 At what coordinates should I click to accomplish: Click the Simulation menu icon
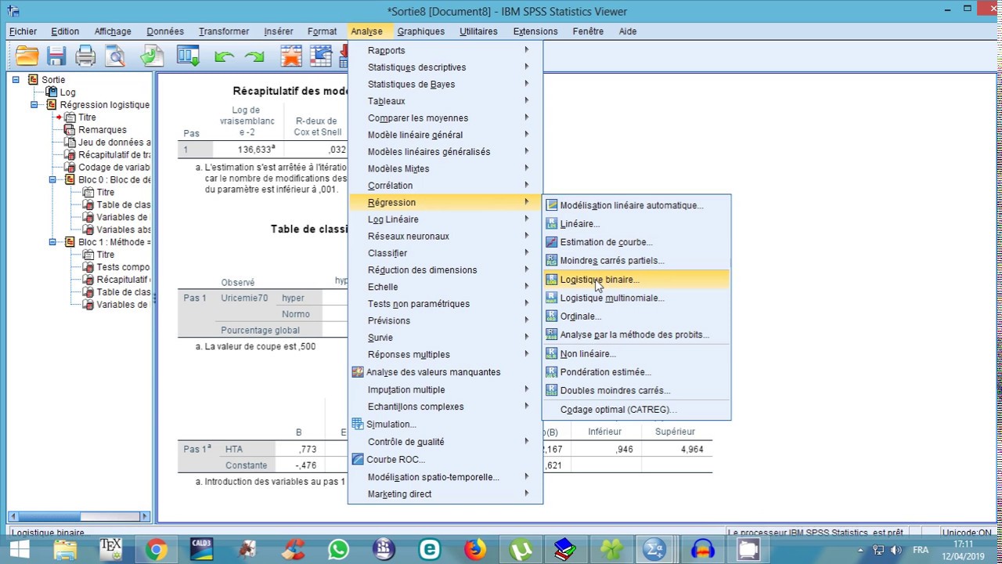pos(358,425)
